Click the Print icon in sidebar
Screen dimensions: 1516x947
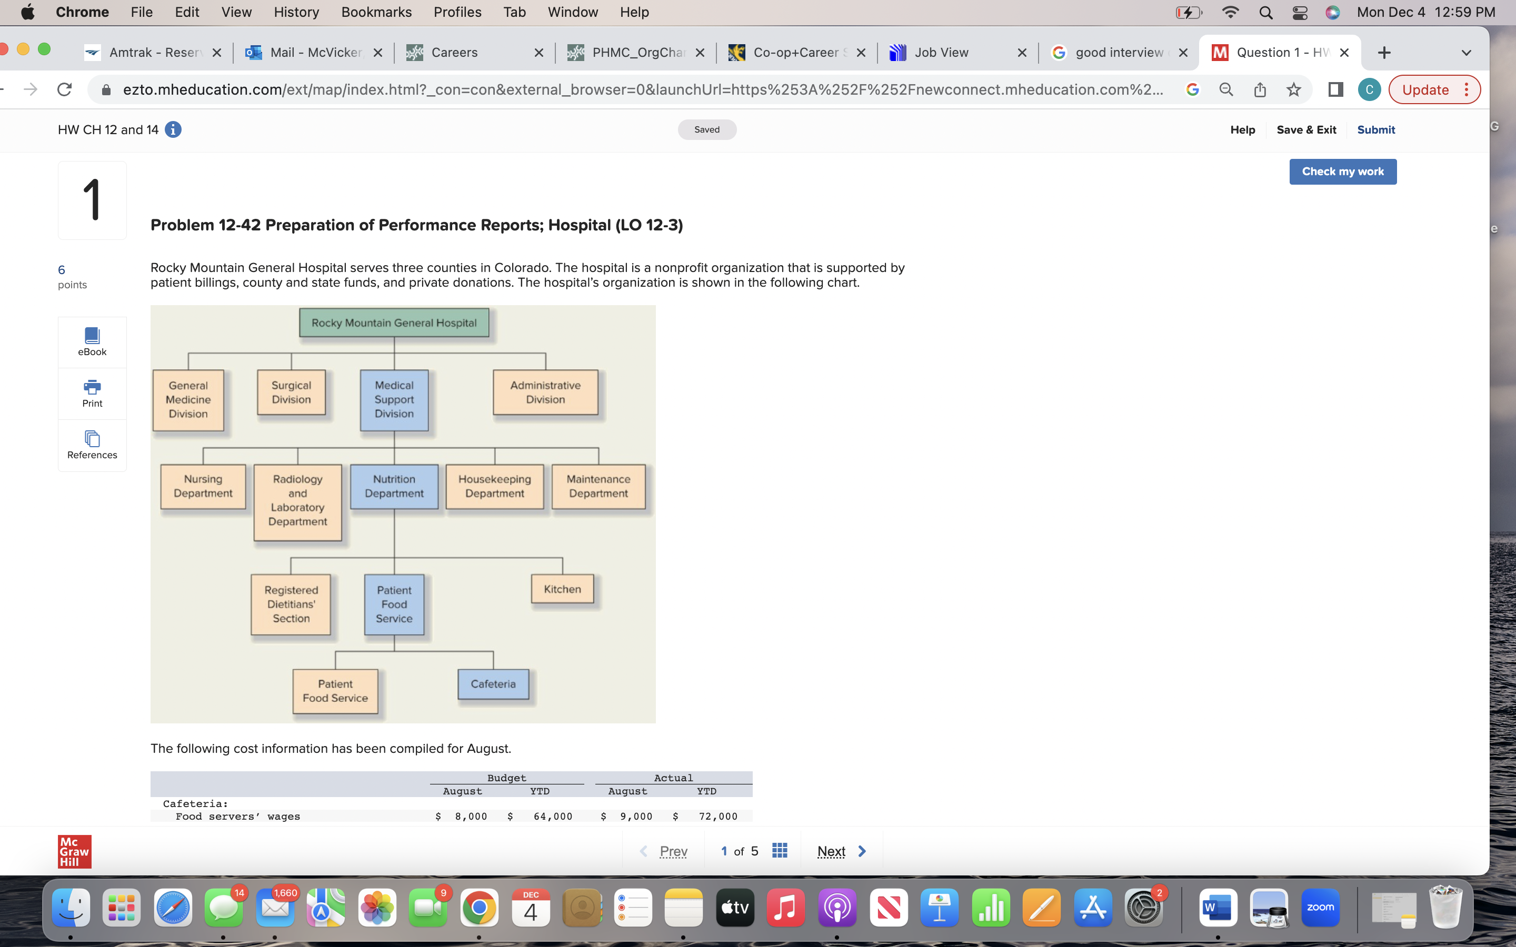coord(92,392)
